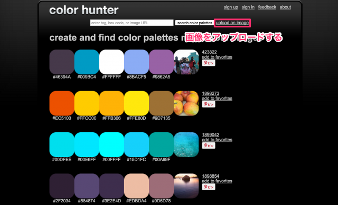The width and height of the screenshot is (338, 205).
Task: Open the people photo thumbnail of palette 423822
Action: tap(186, 62)
